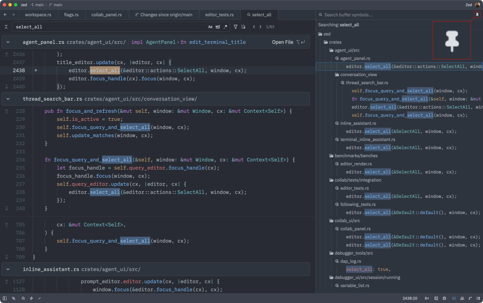Pin the outline panel with the pin icon
Image resolution: width=483 pixels, height=303 pixels.
(477, 14)
